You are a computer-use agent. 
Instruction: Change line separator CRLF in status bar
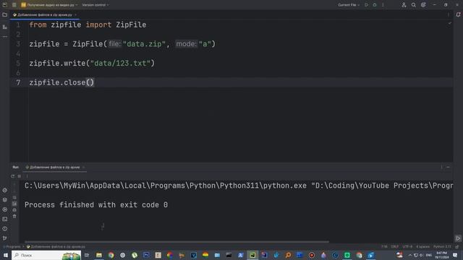tap(395, 247)
